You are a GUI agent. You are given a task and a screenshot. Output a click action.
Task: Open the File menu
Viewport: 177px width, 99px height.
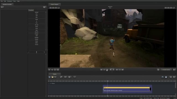point(2,1)
